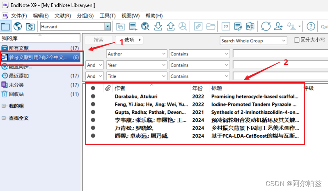Open Help question mark icon
The height and width of the screenshot is (191, 328).
pos(311,27)
